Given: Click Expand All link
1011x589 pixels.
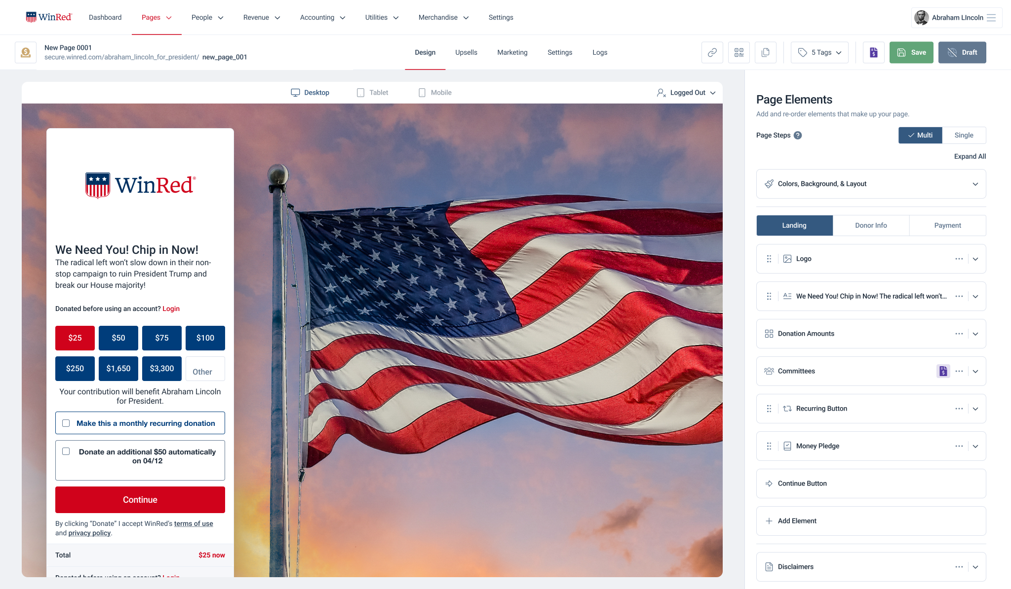Looking at the screenshot, I should 970,156.
